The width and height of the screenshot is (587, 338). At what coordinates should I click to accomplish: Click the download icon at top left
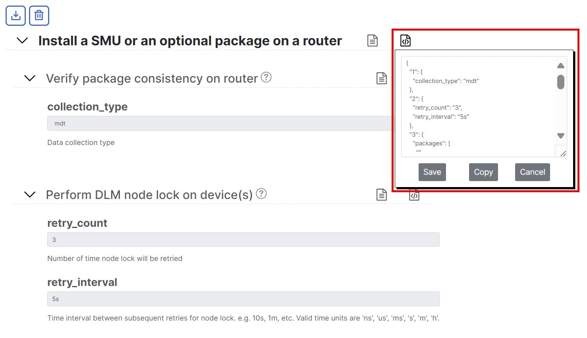coord(15,16)
